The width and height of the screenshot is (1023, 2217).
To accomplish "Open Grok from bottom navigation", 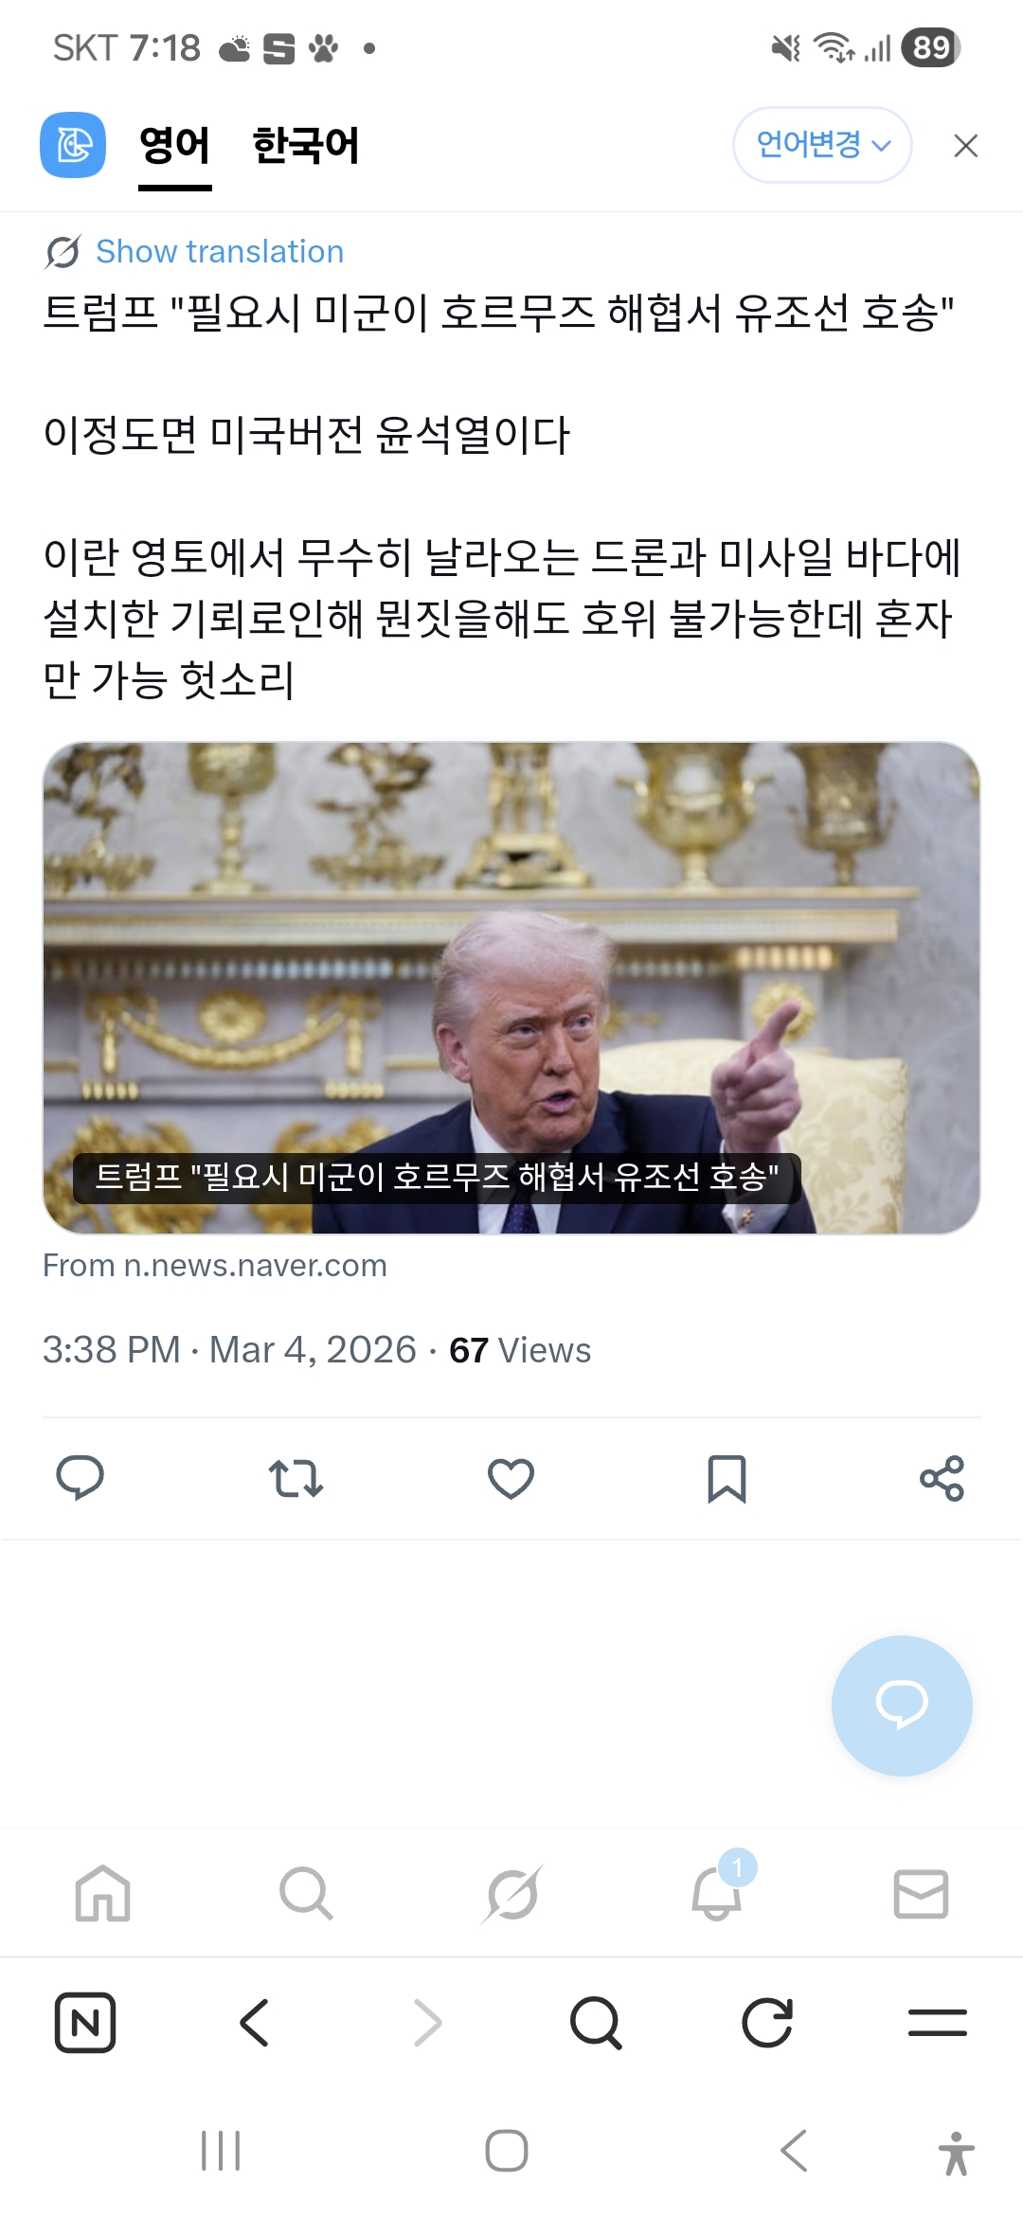I will pyautogui.click(x=511, y=1893).
